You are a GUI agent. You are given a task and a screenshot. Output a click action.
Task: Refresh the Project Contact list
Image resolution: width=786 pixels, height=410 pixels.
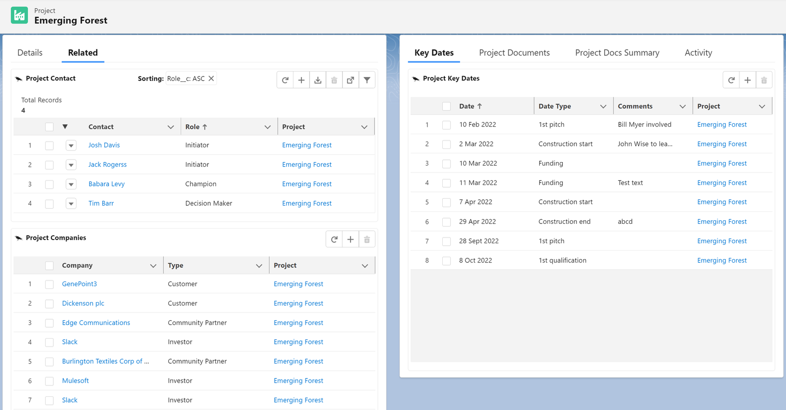point(285,80)
